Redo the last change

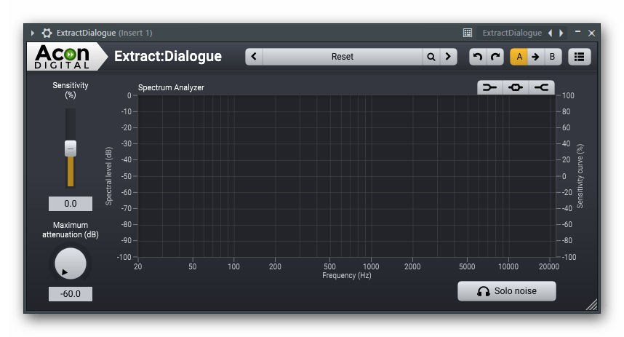pos(495,57)
